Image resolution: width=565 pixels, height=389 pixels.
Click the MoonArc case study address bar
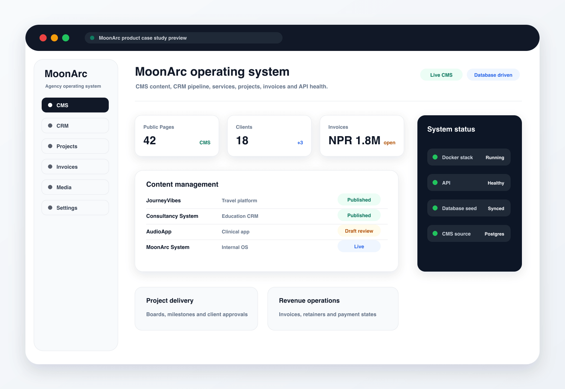click(x=184, y=38)
